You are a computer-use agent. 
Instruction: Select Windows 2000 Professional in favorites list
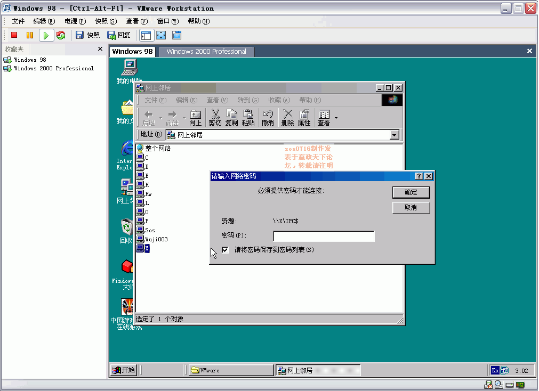click(x=49, y=68)
